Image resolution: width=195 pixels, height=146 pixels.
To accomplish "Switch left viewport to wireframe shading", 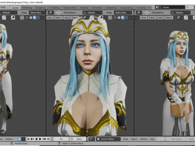I will click(27, 17).
